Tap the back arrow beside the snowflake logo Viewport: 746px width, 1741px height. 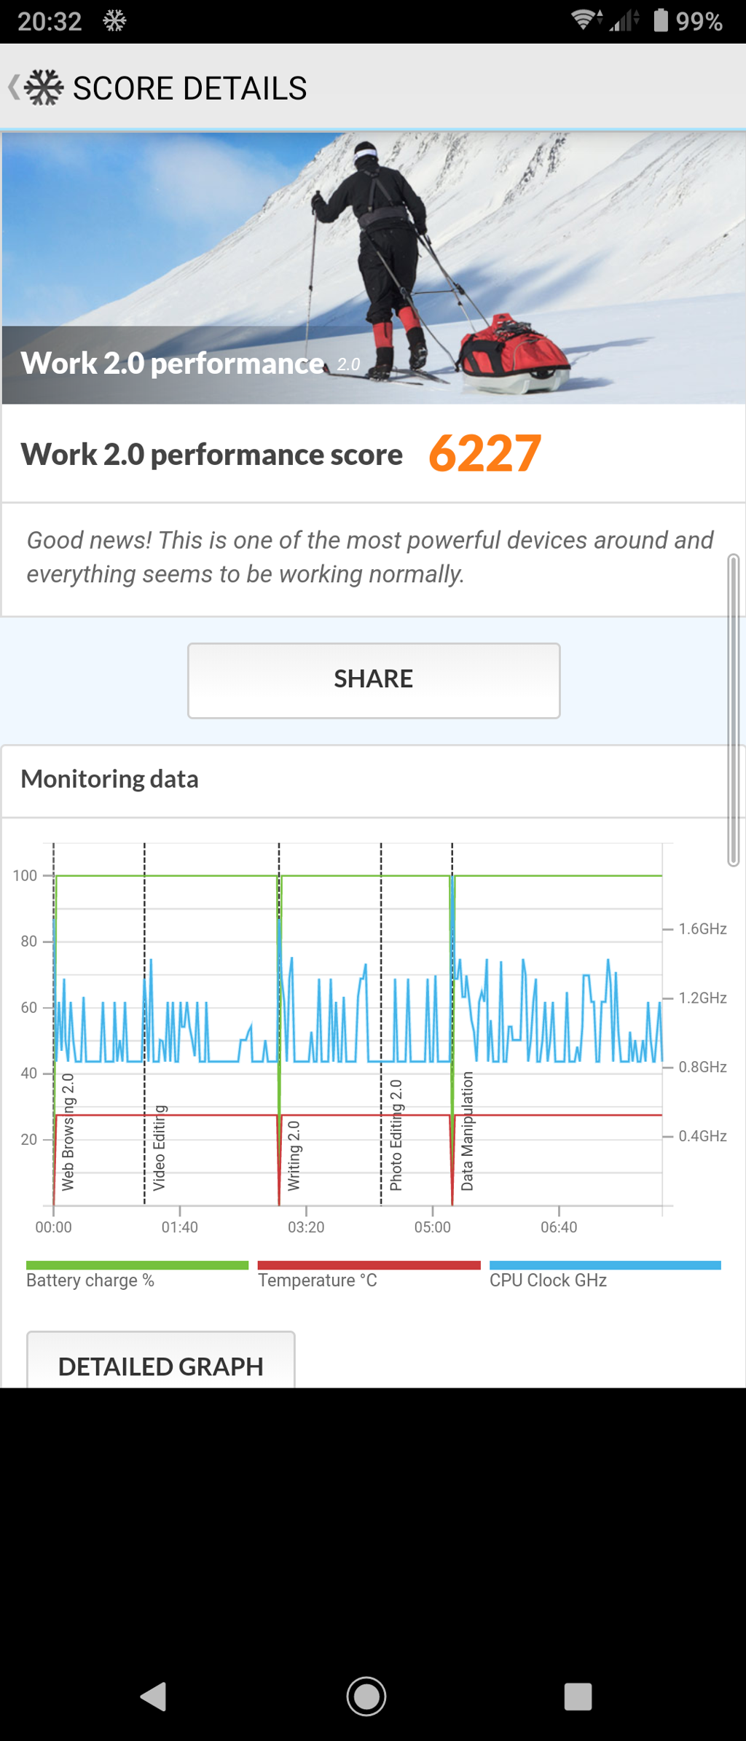pyautogui.click(x=13, y=87)
